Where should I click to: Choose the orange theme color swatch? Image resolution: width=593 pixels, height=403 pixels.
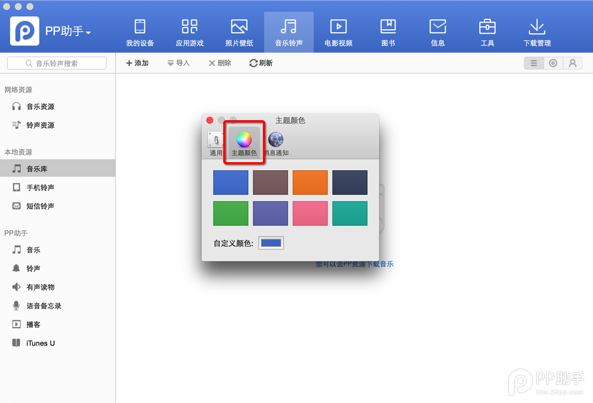pos(310,183)
